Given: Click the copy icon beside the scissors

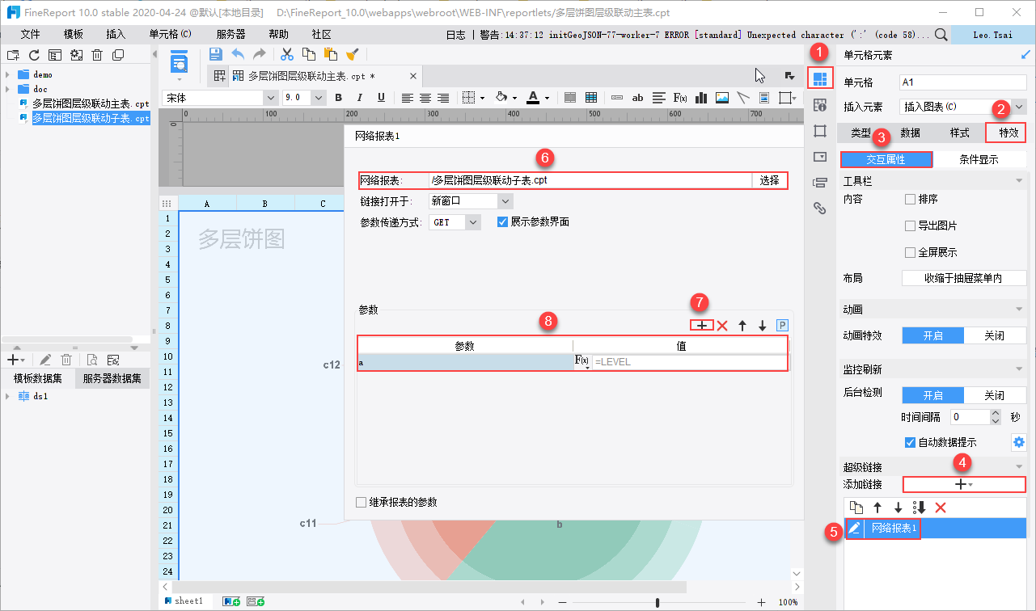Looking at the screenshot, I should [x=308, y=54].
